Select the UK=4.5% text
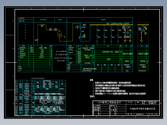Viewport: 167px width, 125px height. (x=61, y=61)
